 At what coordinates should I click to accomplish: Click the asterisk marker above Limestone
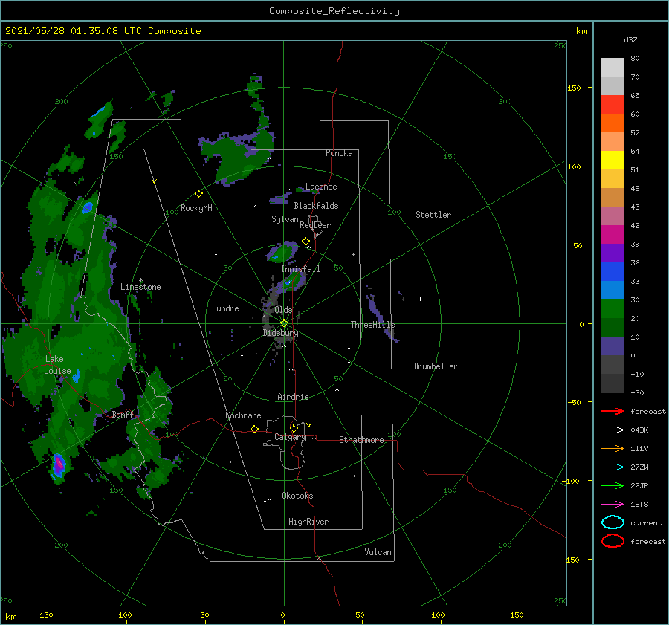click(140, 280)
